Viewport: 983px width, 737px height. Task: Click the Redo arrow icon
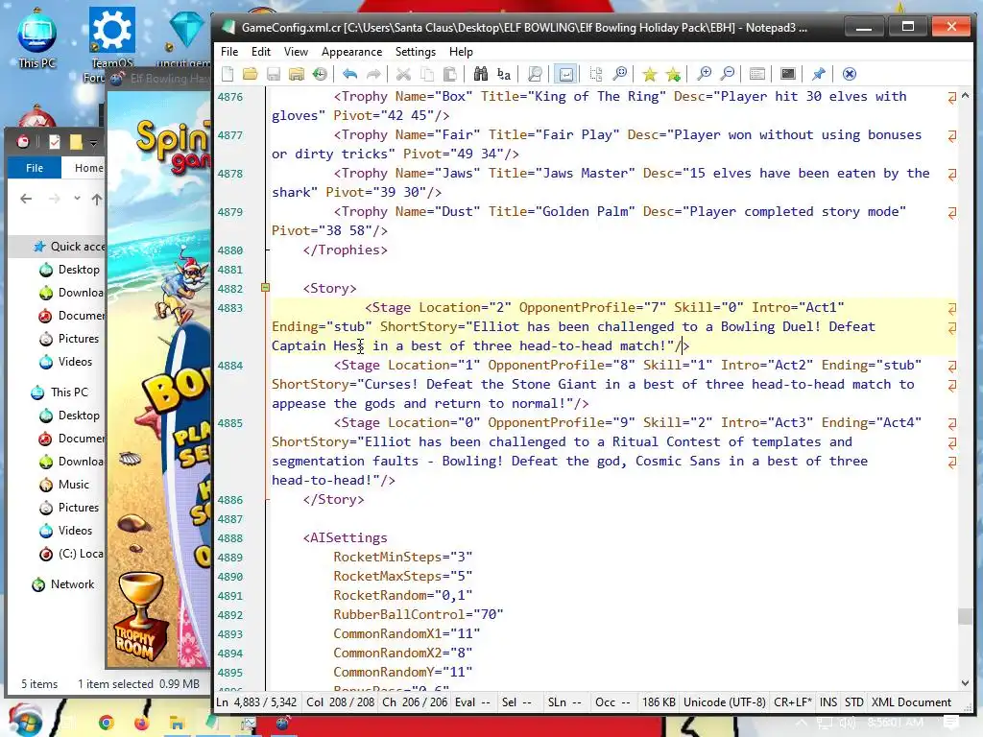point(373,74)
